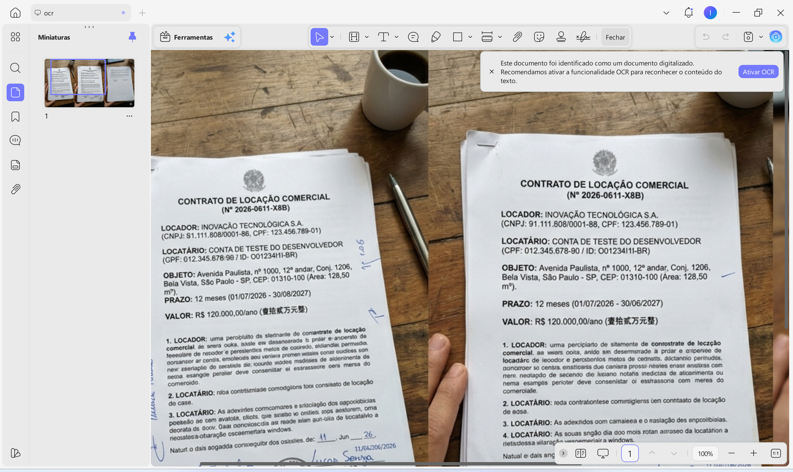The image size is (793, 472).
Task: Click the horizontal document scrollbar
Action: click(x=392, y=464)
